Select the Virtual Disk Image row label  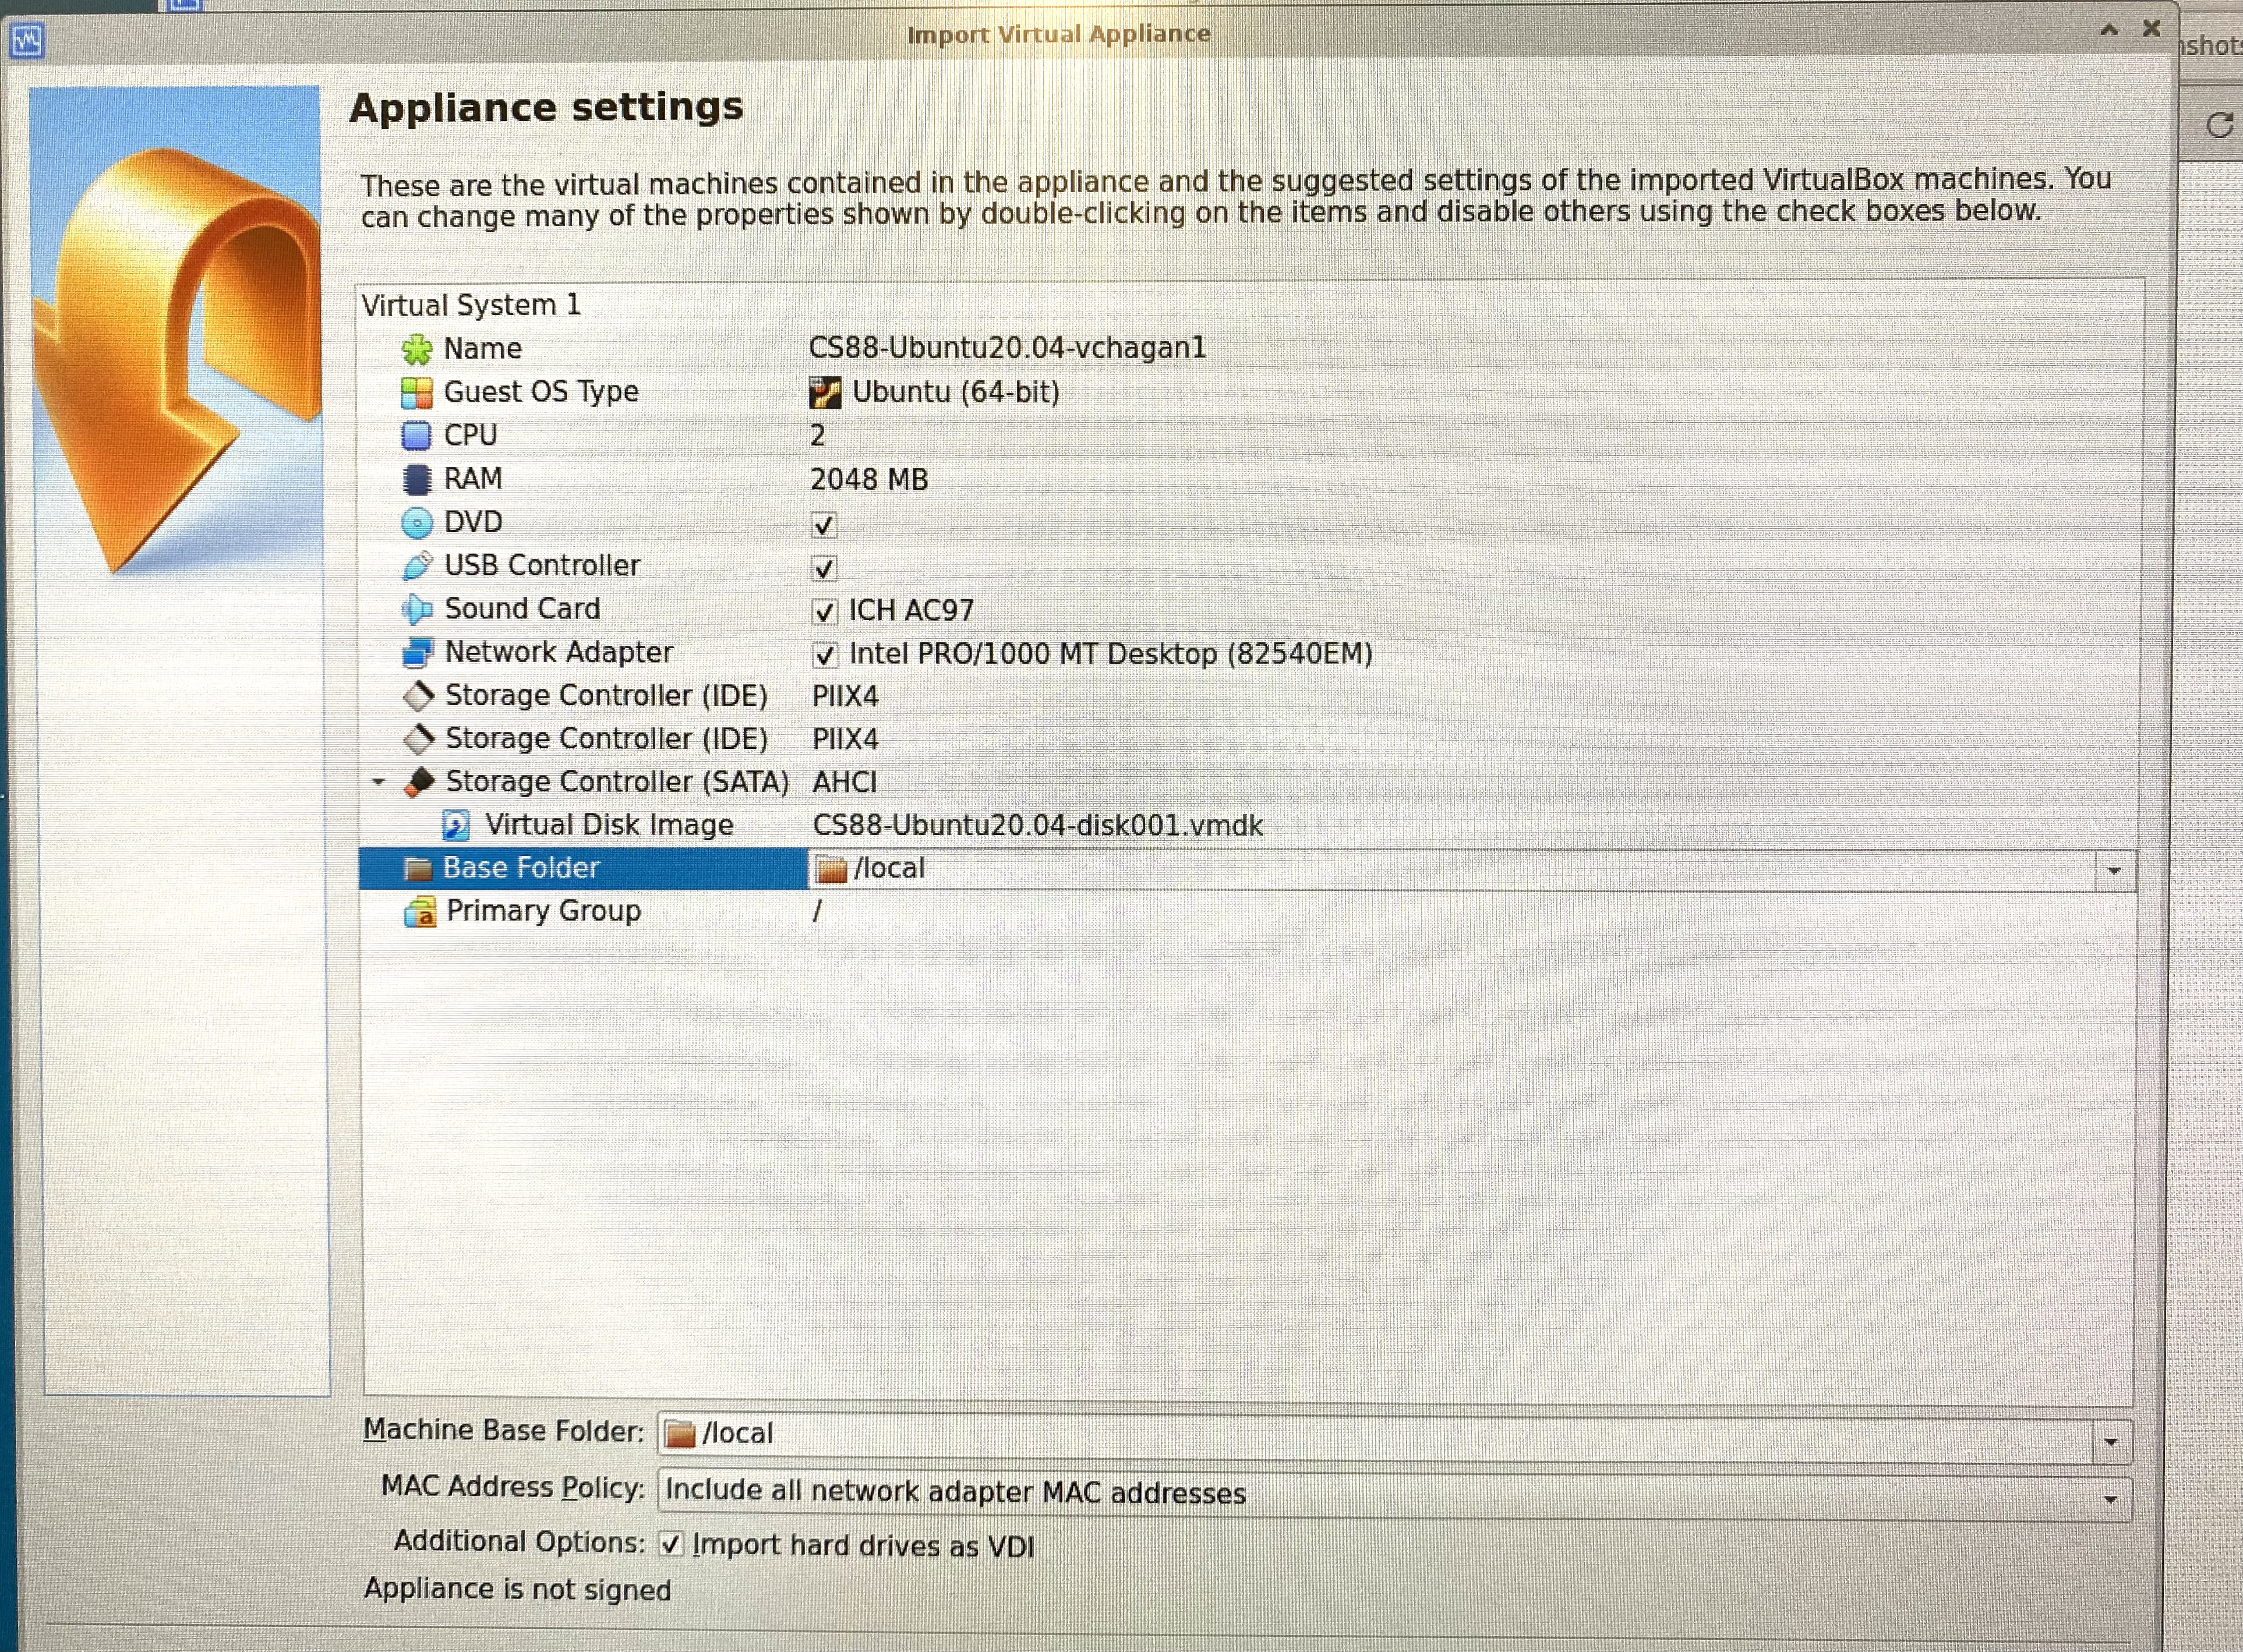(609, 825)
